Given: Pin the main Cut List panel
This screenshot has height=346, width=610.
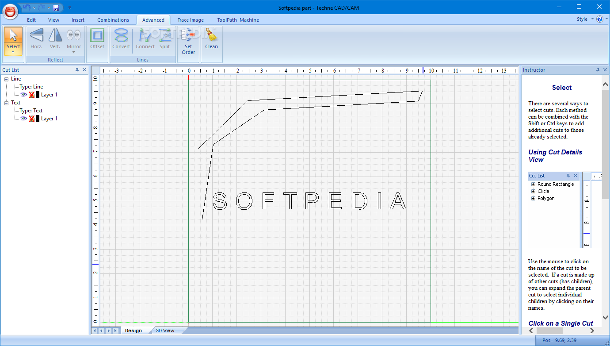Looking at the screenshot, I should [77, 70].
